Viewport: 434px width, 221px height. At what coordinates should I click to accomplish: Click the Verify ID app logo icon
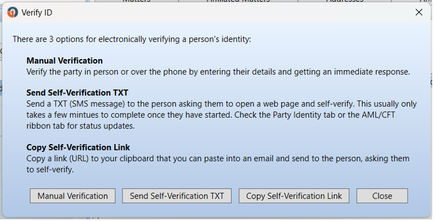tap(13, 13)
